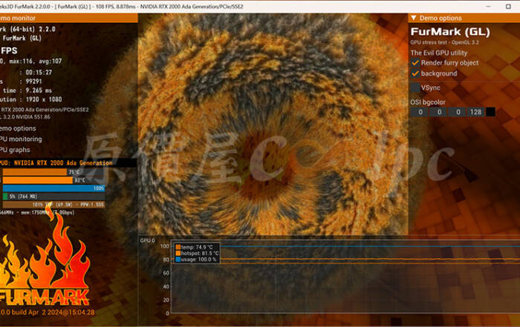This screenshot has height=327, width=520.
Task: Enable the VSync checkbox
Action: pos(415,87)
